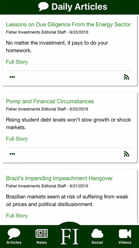Tap RSS icon on Pomp and Financial card

(126, 154)
